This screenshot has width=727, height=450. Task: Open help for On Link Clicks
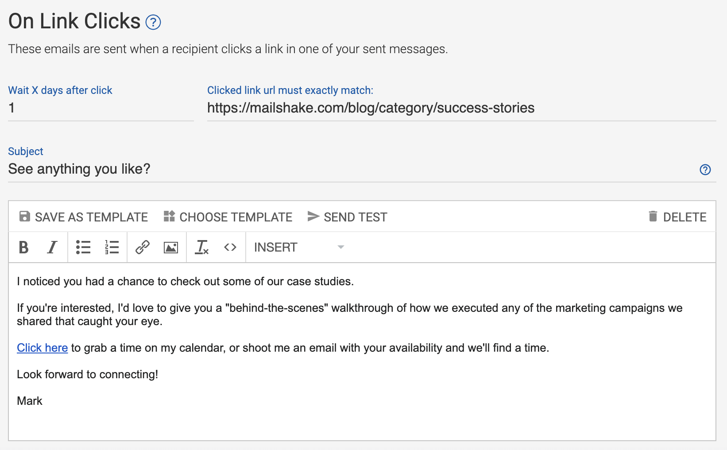(x=153, y=22)
